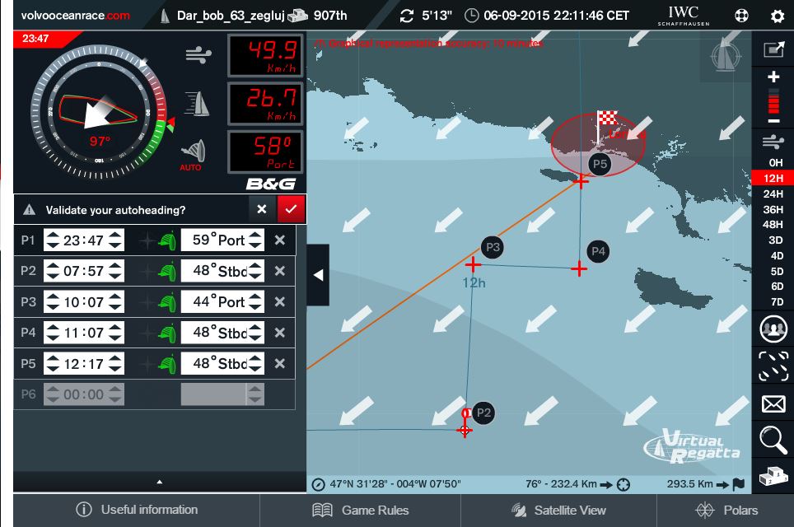The image size is (794, 527).
Task: Select the 24H forecast option
Action: point(773,194)
